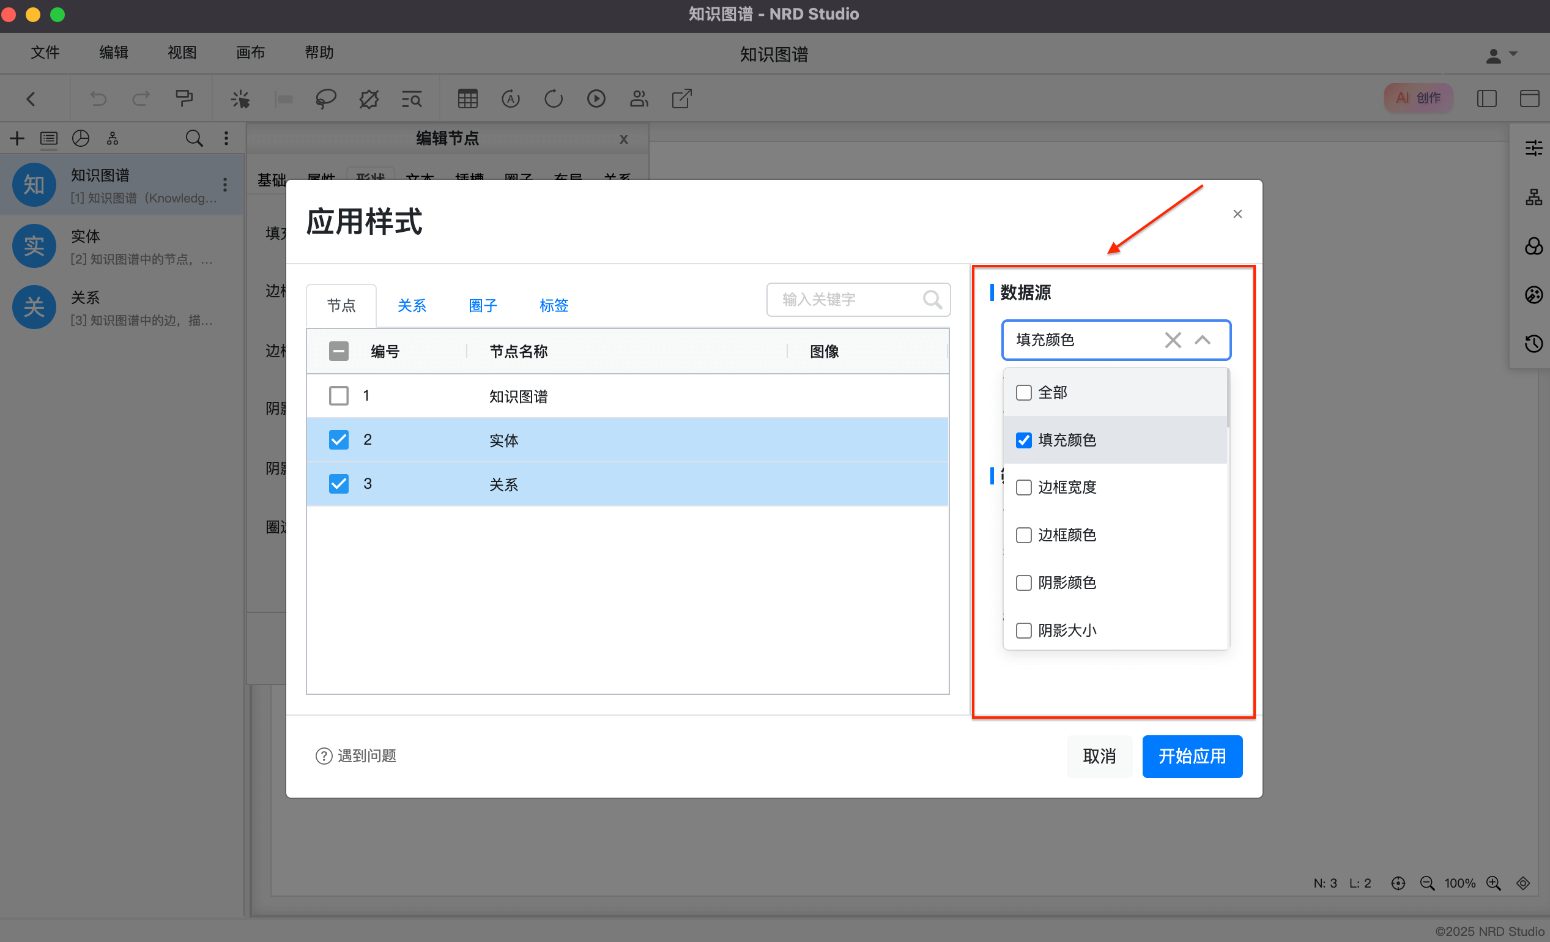Open the 视图 menu
Viewport: 1550px width, 942px height.
coord(182,53)
